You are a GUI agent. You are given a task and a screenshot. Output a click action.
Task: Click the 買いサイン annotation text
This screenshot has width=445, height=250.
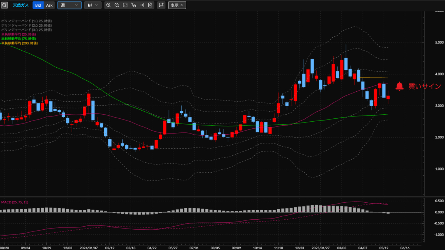425,86
